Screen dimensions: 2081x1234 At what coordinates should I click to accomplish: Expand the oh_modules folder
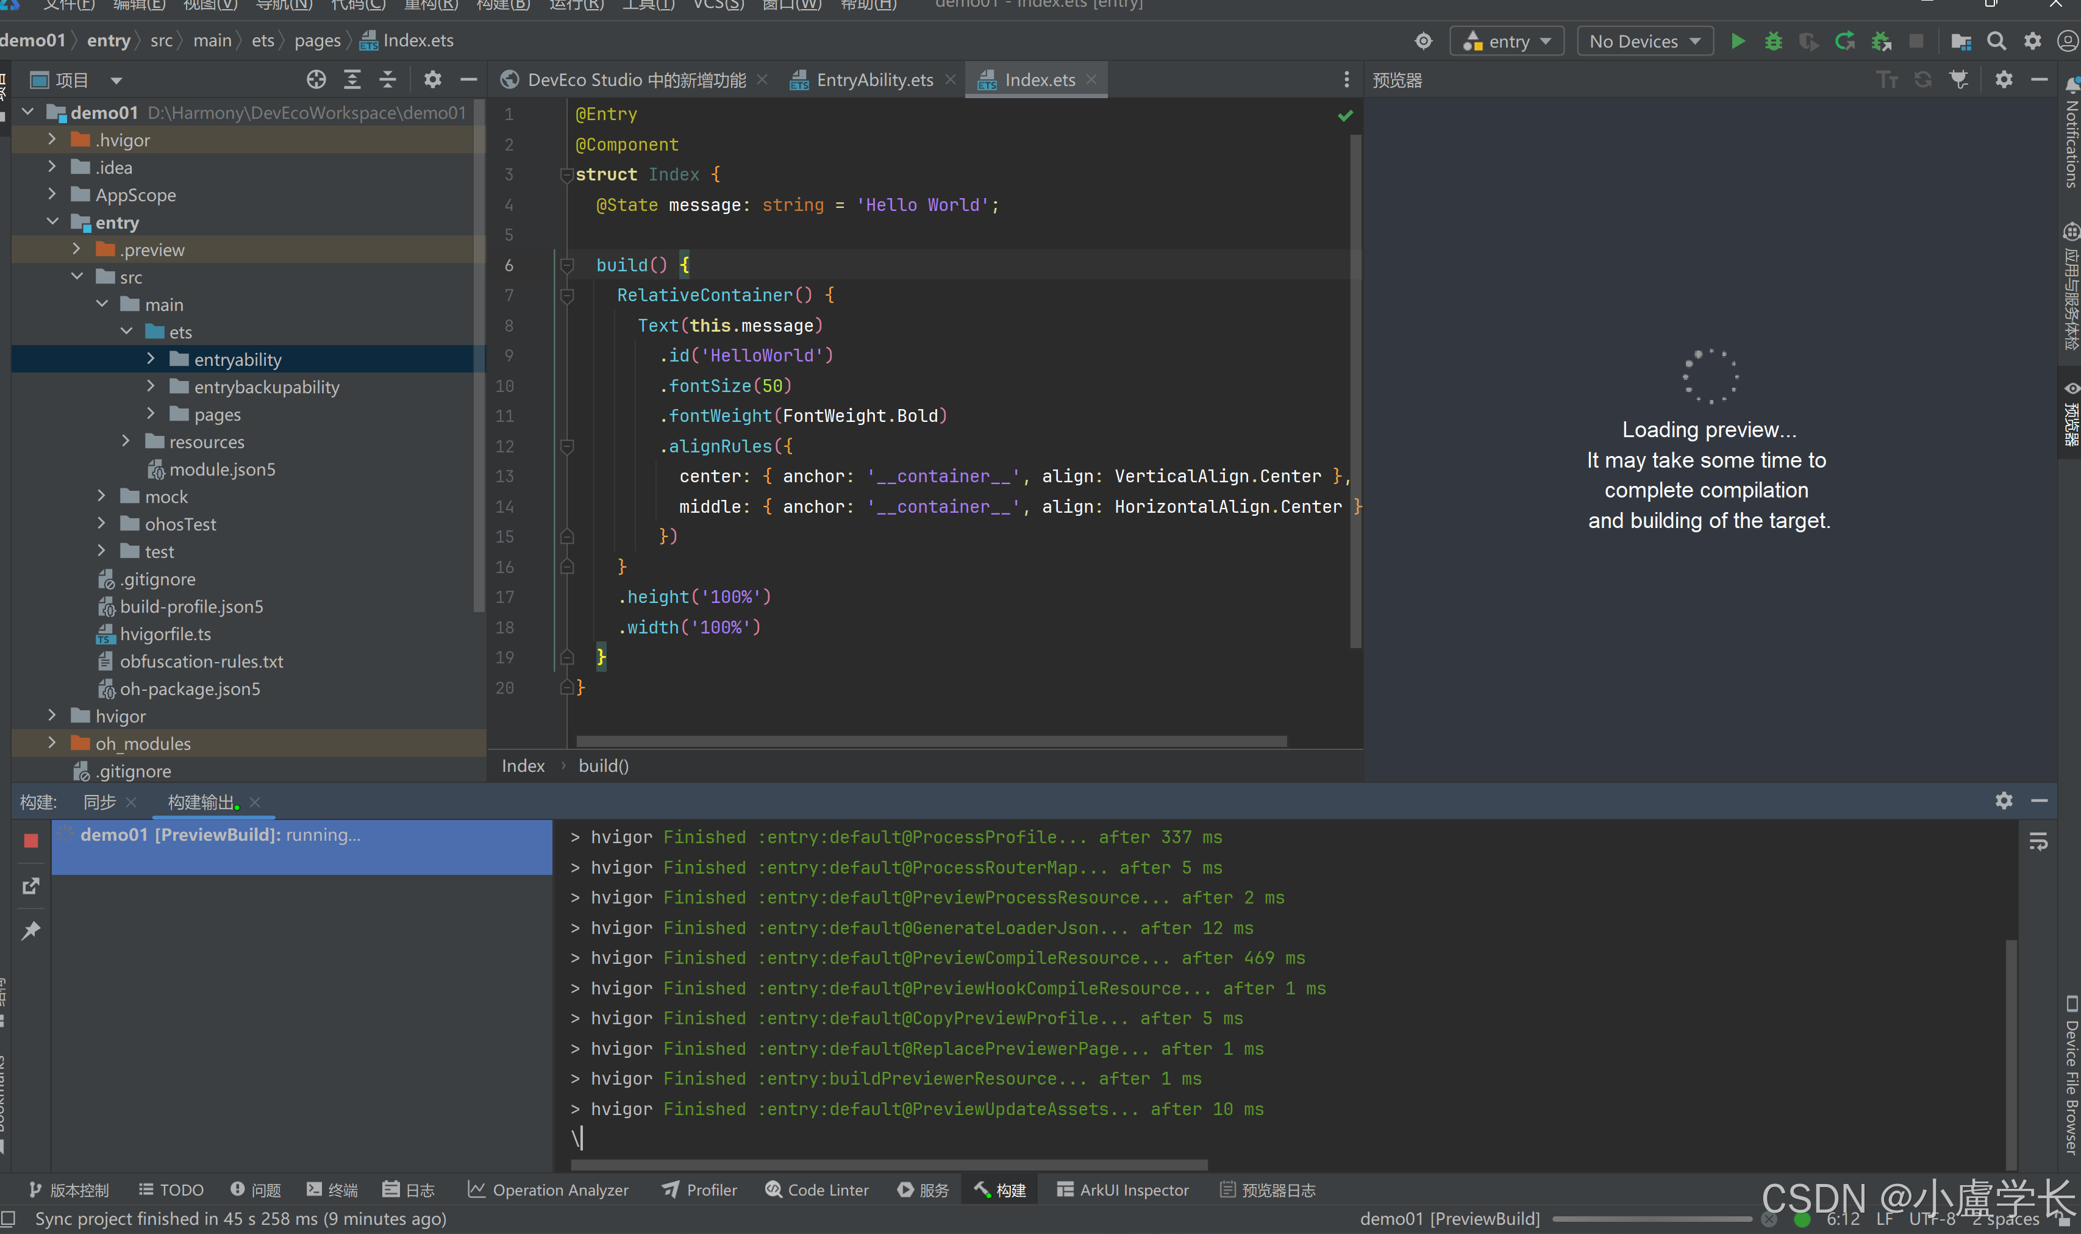[x=52, y=743]
